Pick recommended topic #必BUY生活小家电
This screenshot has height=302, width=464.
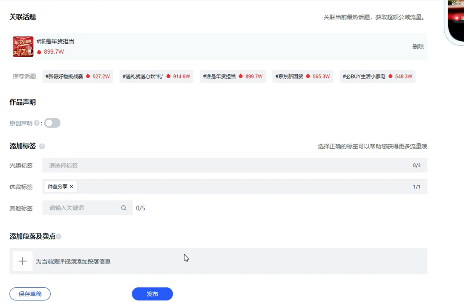377,76
